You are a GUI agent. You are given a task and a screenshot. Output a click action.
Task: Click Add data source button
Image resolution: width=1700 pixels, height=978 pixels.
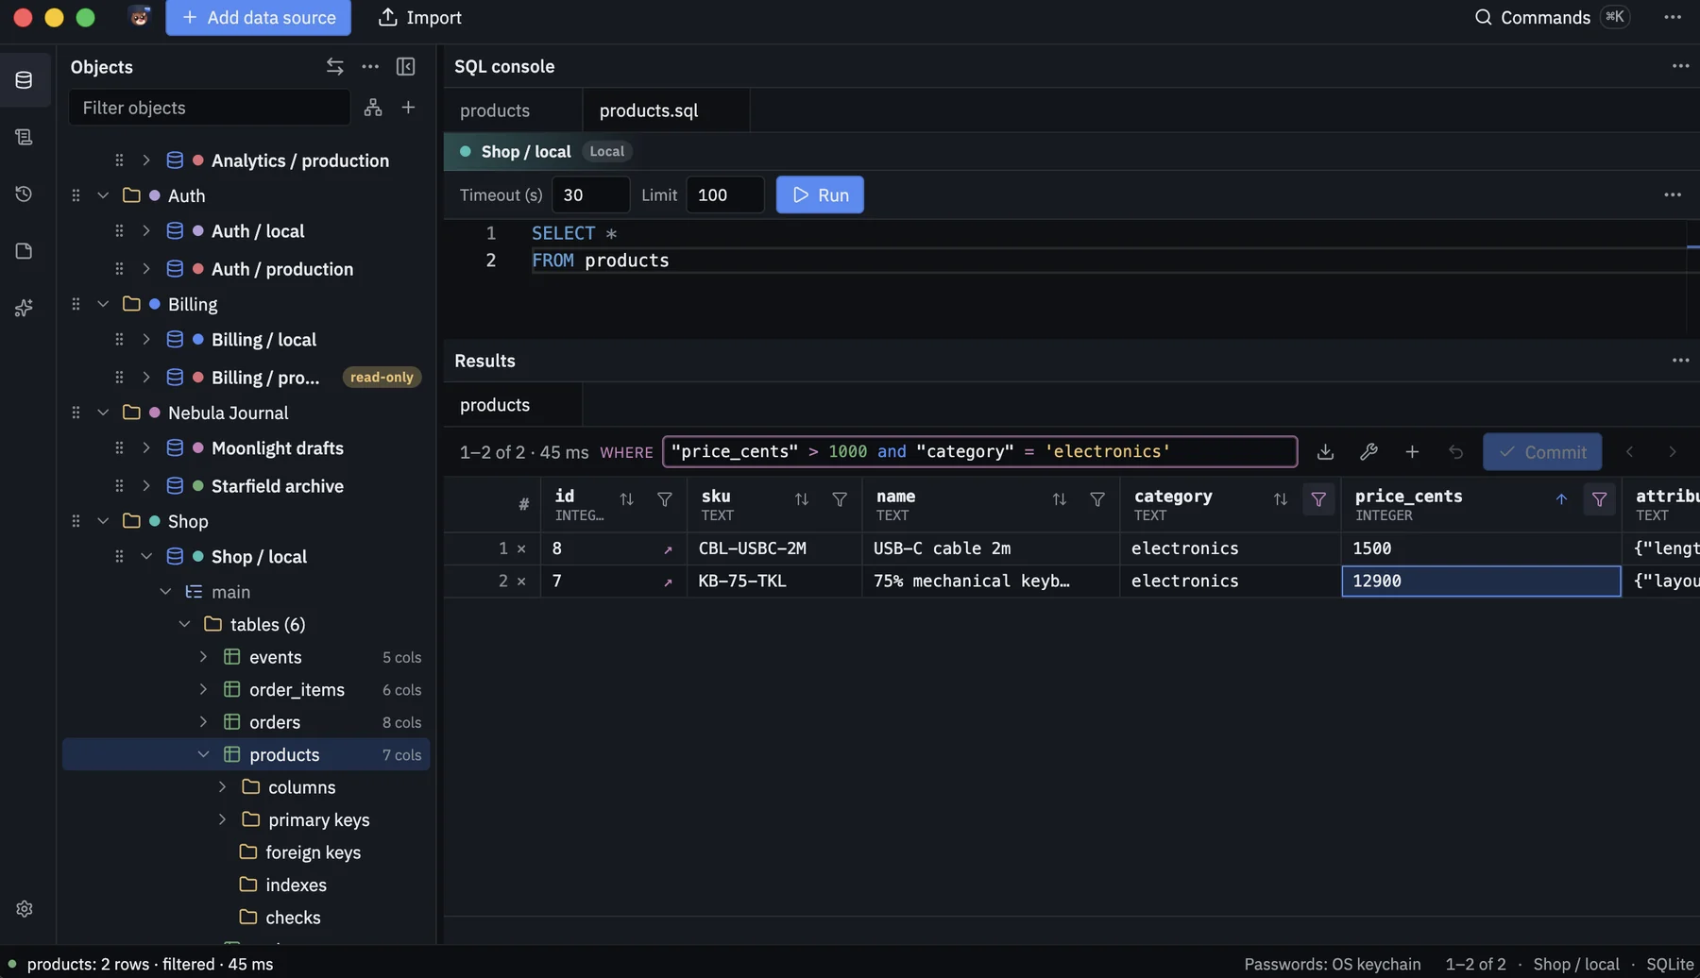click(x=258, y=17)
